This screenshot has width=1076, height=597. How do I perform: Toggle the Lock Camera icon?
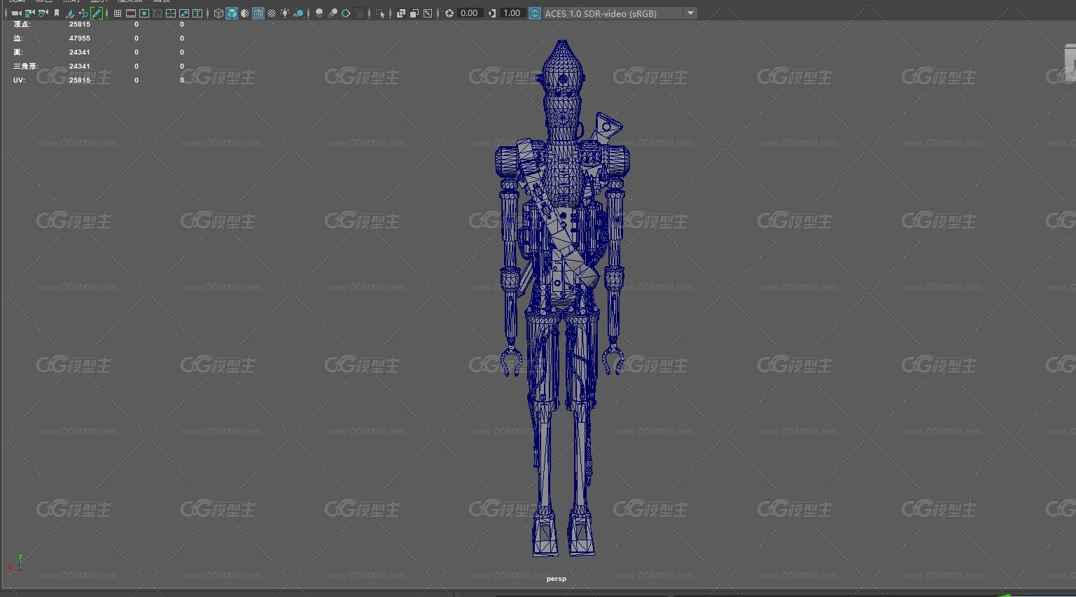pos(29,13)
